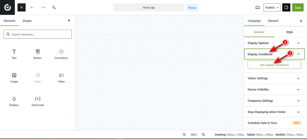Screen dimensions: 307x139
Task: Switch to the Shapes tab
Action: (x=27, y=21)
